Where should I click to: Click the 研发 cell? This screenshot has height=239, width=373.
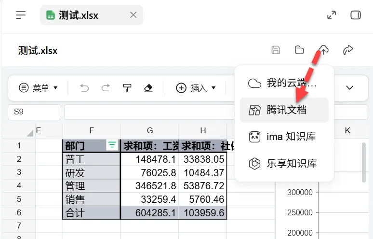click(92, 172)
